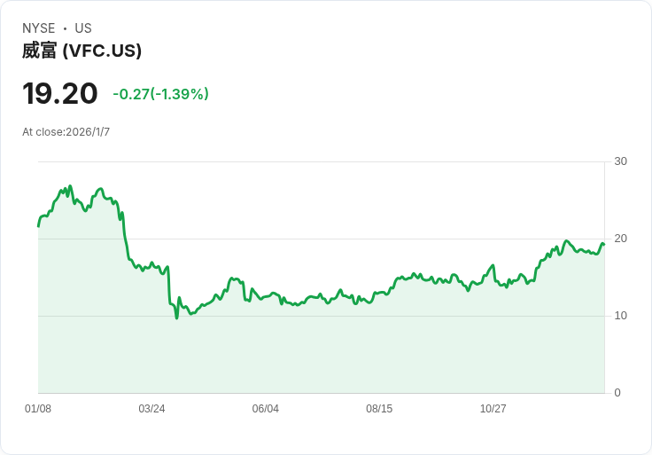Select the 08/15 date on x-axis
The image size is (652, 455).
(379, 409)
